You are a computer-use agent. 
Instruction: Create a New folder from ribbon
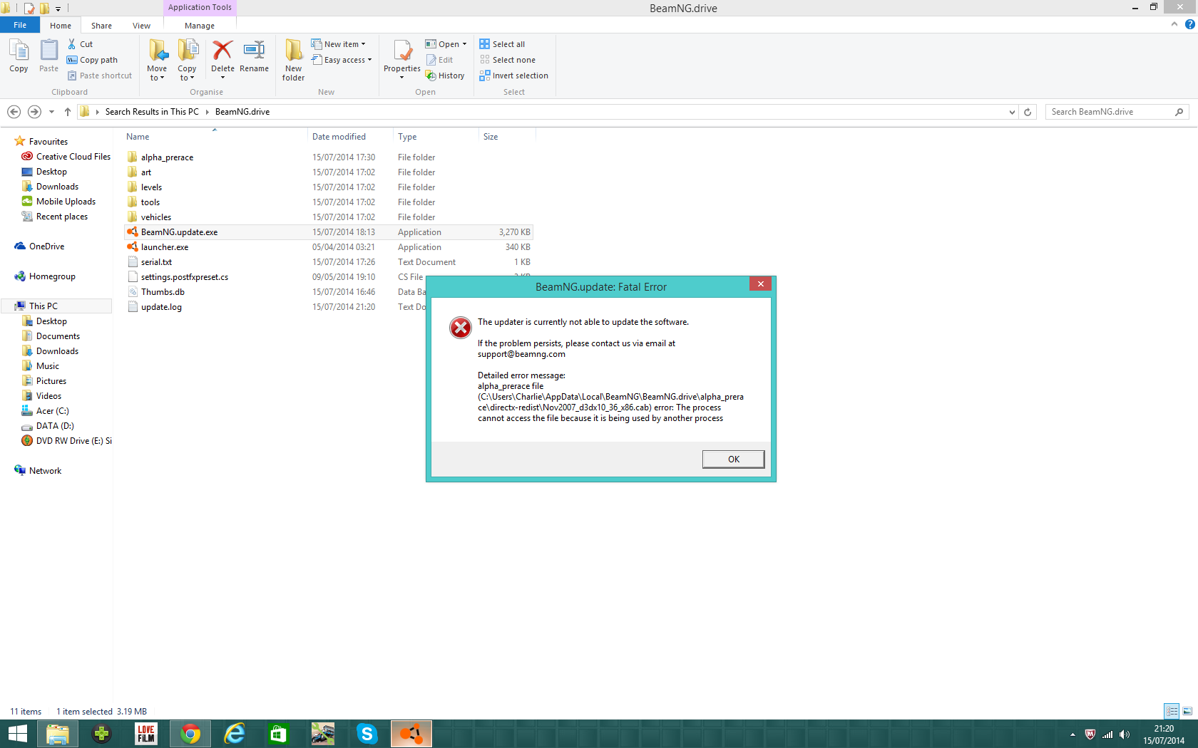pyautogui.click(x=293, y=60)
